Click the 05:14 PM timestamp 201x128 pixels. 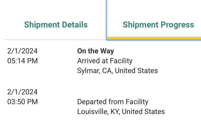pos(23,61)
